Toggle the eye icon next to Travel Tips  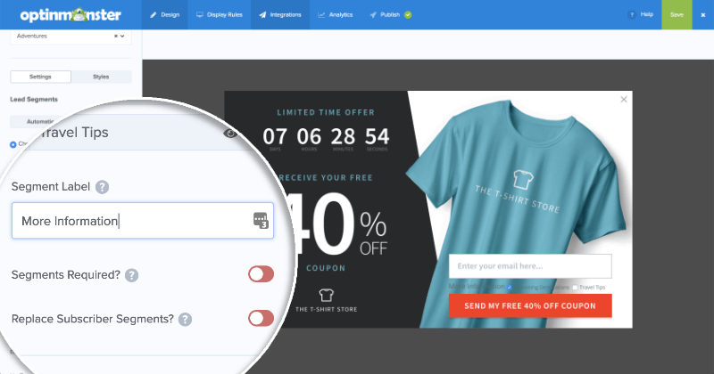tap(230, 134)
